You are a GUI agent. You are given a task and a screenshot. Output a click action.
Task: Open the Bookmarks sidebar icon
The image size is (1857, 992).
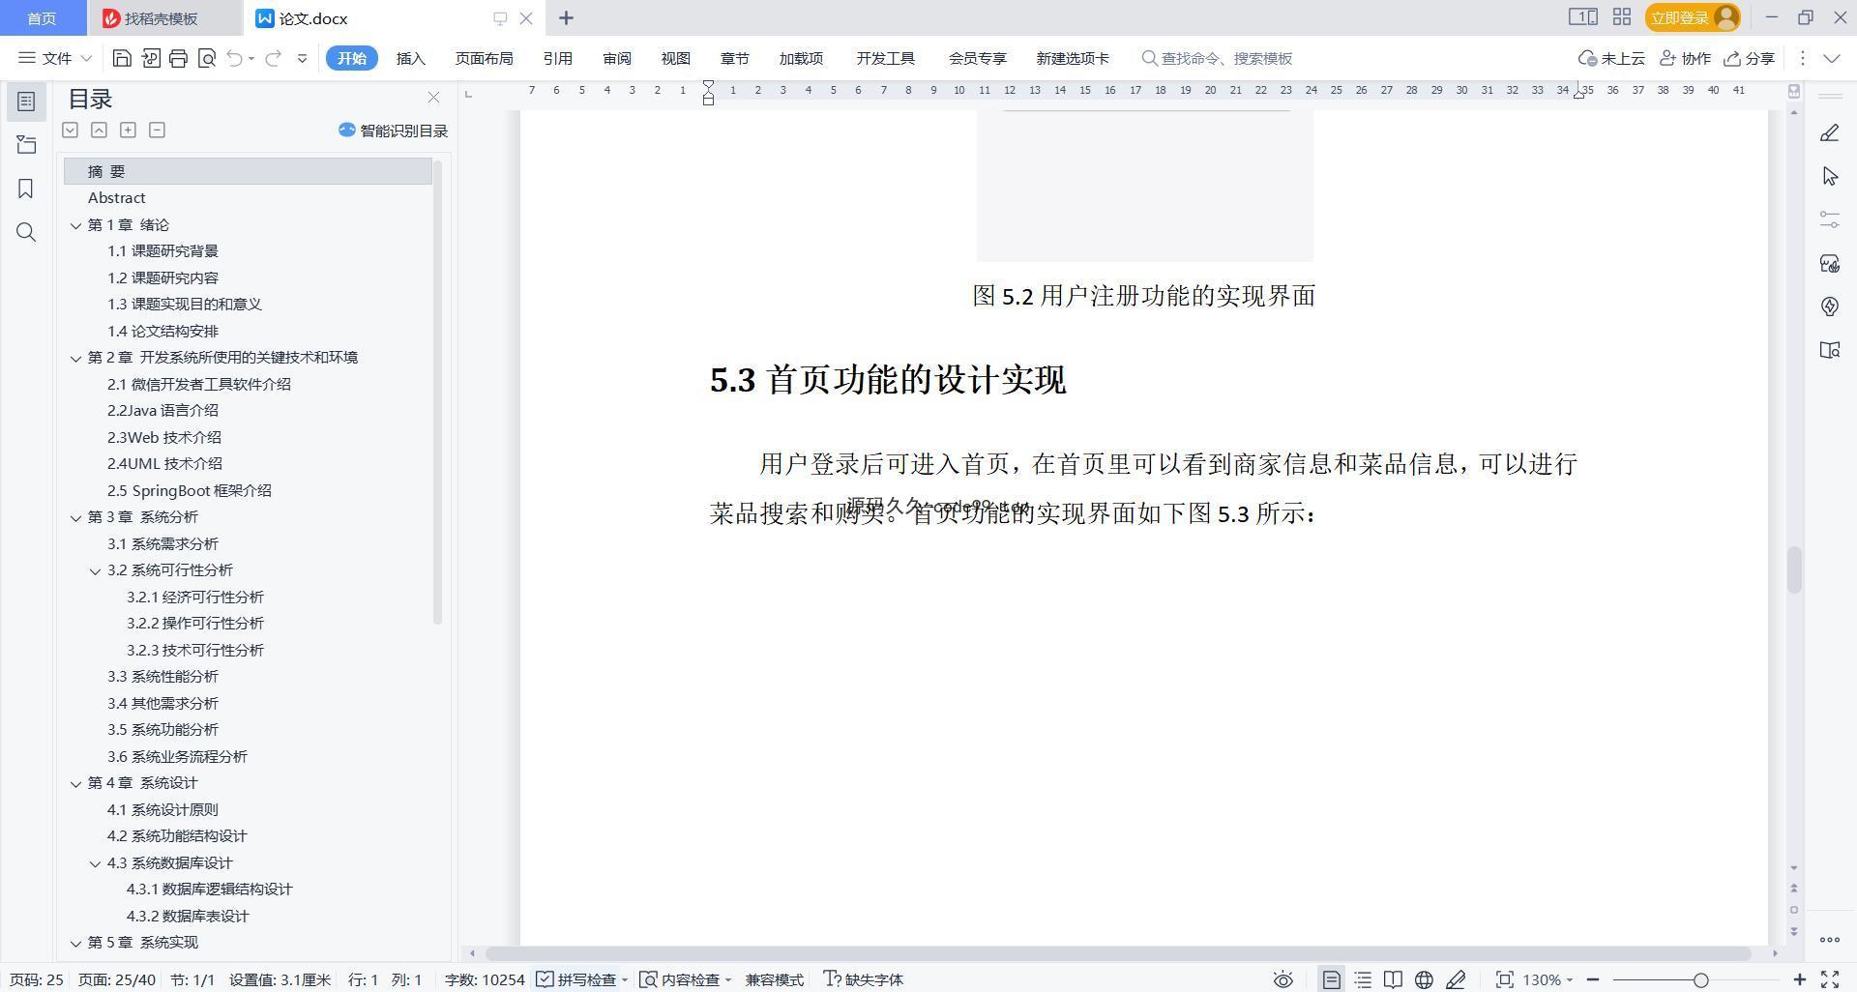tap(26, 189)
